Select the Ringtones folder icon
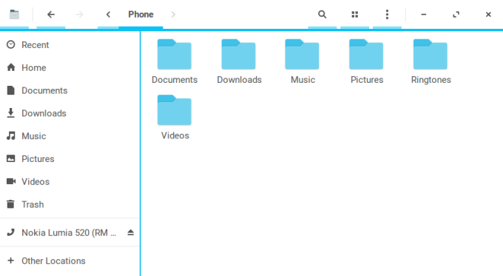This screenshot has width=503, height=276. pyautogui.click(x=431, y=54)
